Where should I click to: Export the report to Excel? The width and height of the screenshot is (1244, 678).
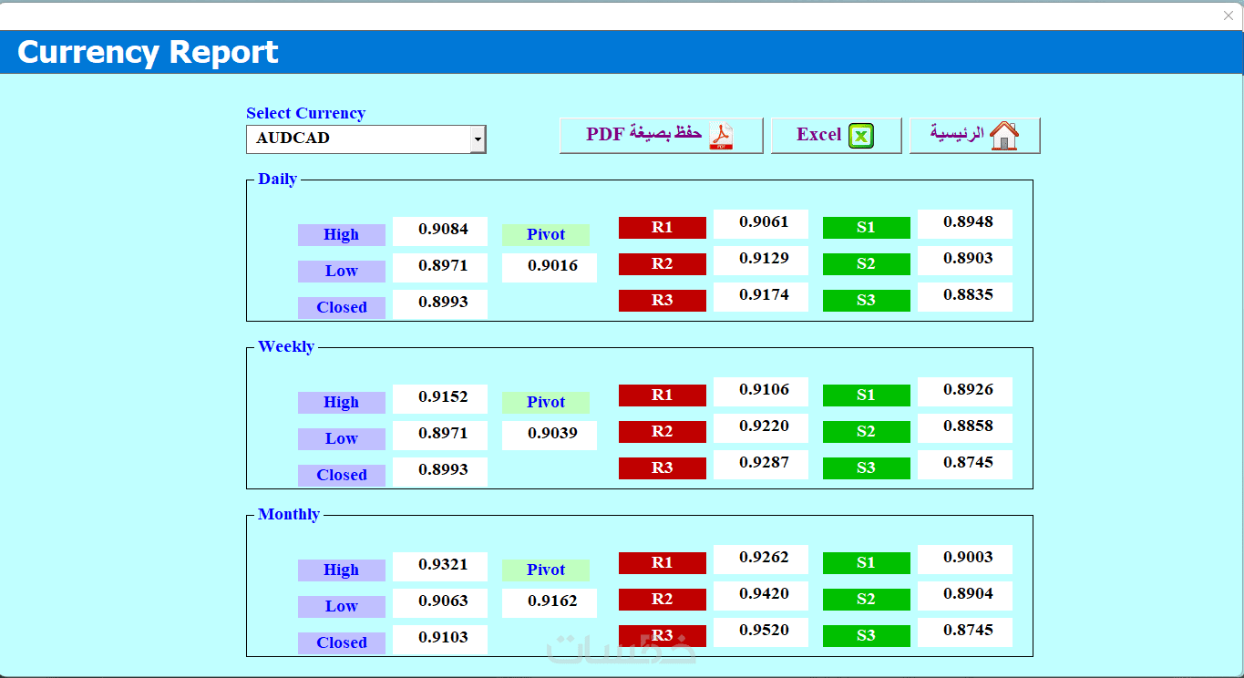836,135
